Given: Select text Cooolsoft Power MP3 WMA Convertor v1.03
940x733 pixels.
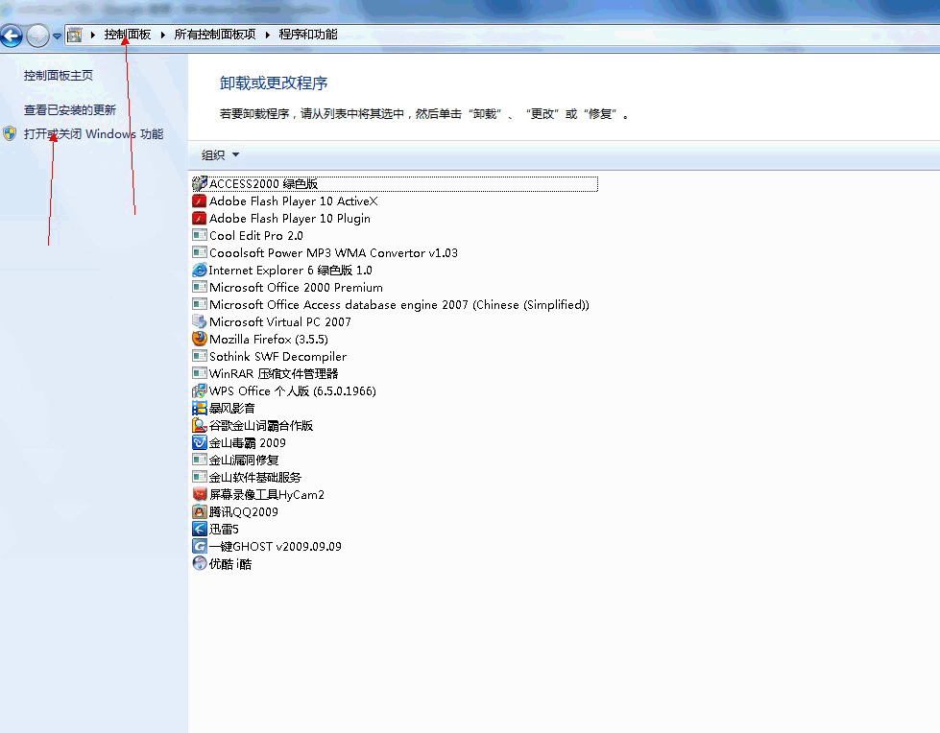Looking at the screenshot, I should point(333,253).
